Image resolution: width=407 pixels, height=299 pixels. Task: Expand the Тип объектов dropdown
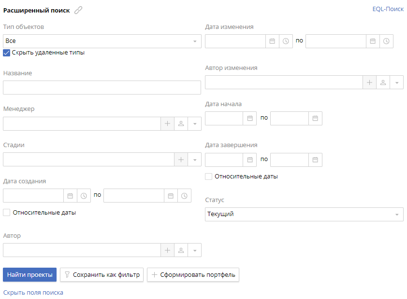pos(195,41)
